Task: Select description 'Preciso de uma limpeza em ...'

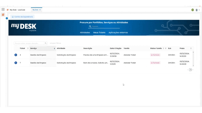Action: click(96, 55)
